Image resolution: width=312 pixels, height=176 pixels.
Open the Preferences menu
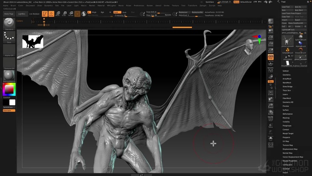tap(139, 6)
